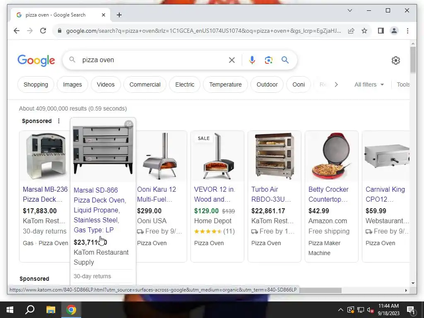
Task: Click the horizontal scrollbar thumb
Action: pyautogui.click(x=320, y=290)
